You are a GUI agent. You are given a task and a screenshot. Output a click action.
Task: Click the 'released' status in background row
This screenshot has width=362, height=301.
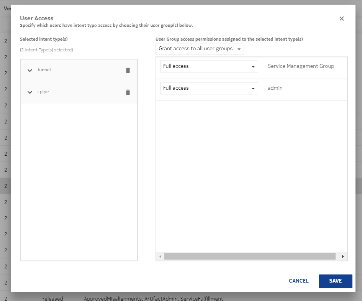click(x=52, y=298)
